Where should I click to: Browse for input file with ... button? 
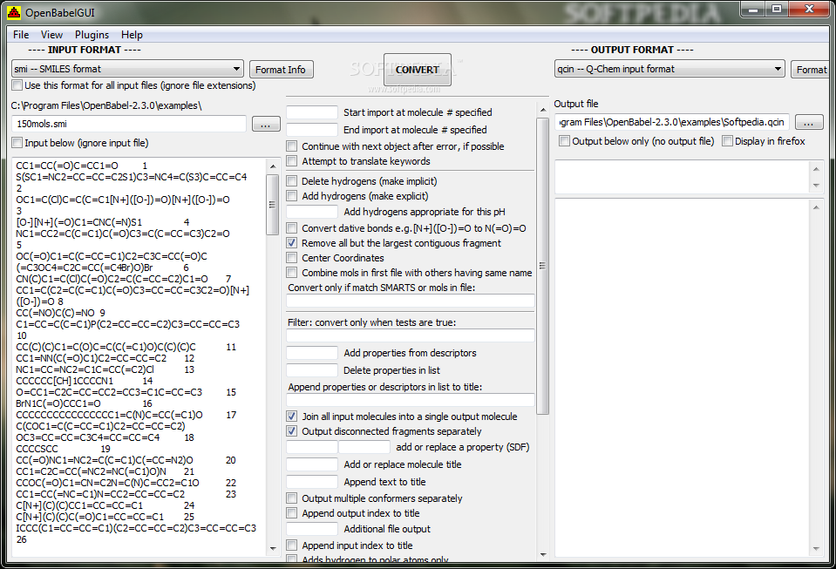coord(266,124)
